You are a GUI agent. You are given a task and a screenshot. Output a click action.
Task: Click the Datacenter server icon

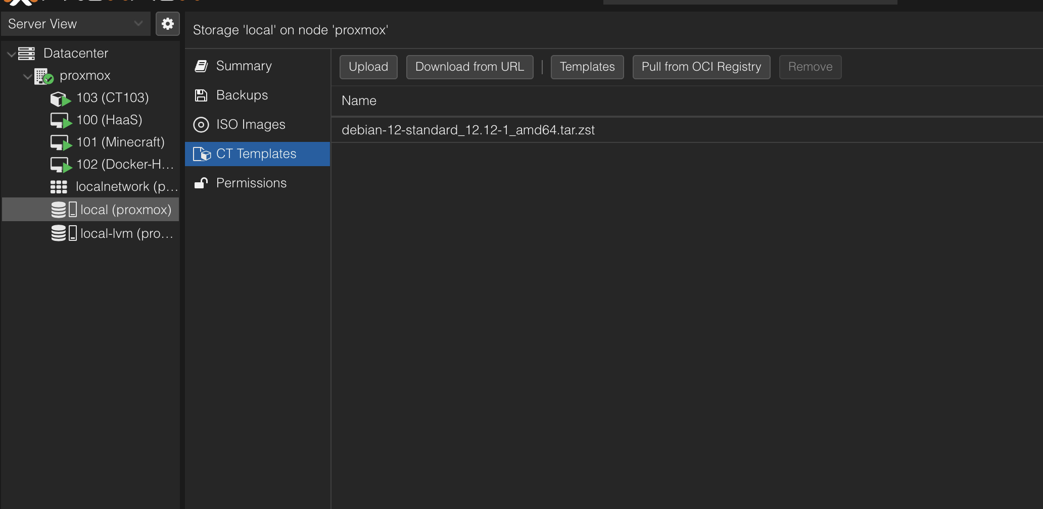[x=26, y=53]
